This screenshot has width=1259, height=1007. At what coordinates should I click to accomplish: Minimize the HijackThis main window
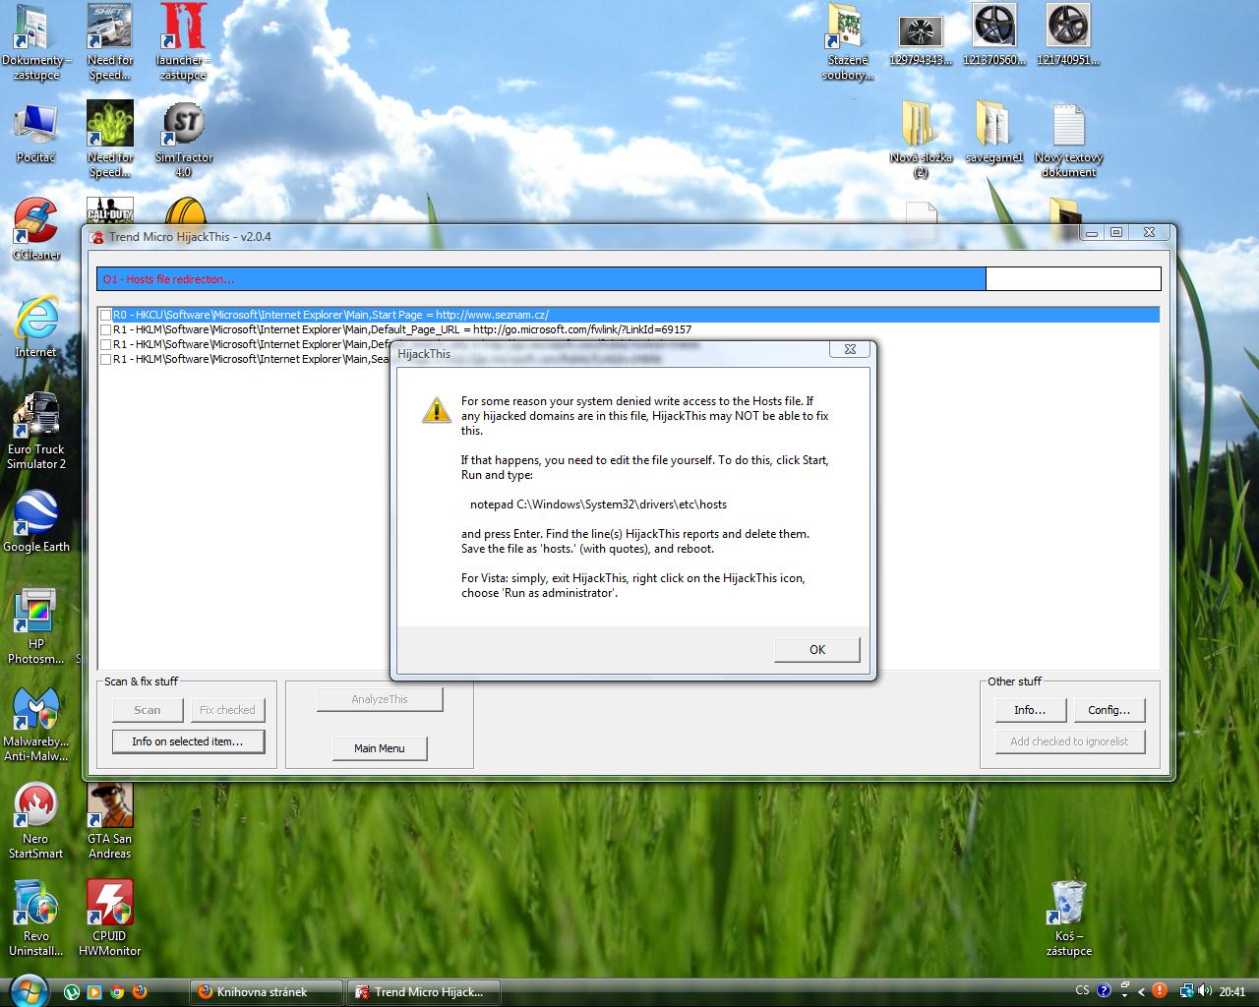point(1091,233)
